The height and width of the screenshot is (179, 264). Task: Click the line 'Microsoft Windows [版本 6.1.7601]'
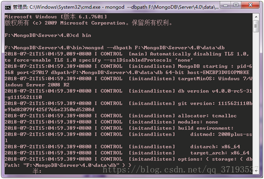coord(56,17)
